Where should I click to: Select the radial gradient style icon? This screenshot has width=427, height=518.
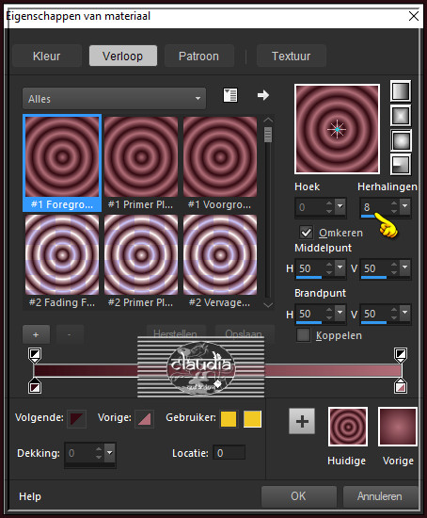pyautogui.click(x=401, y=164)
